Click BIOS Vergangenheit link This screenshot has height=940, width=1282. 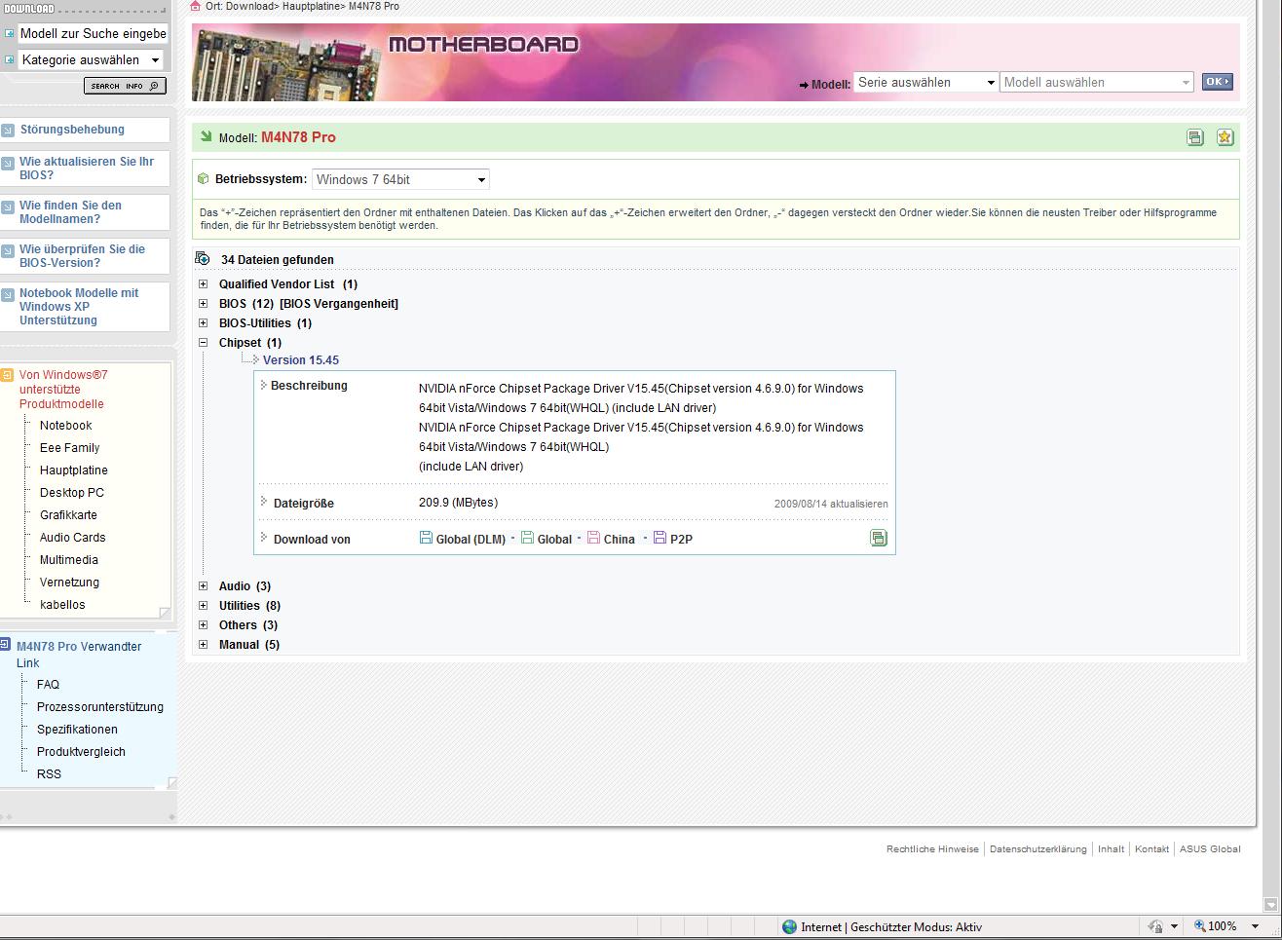coord(339,304)
